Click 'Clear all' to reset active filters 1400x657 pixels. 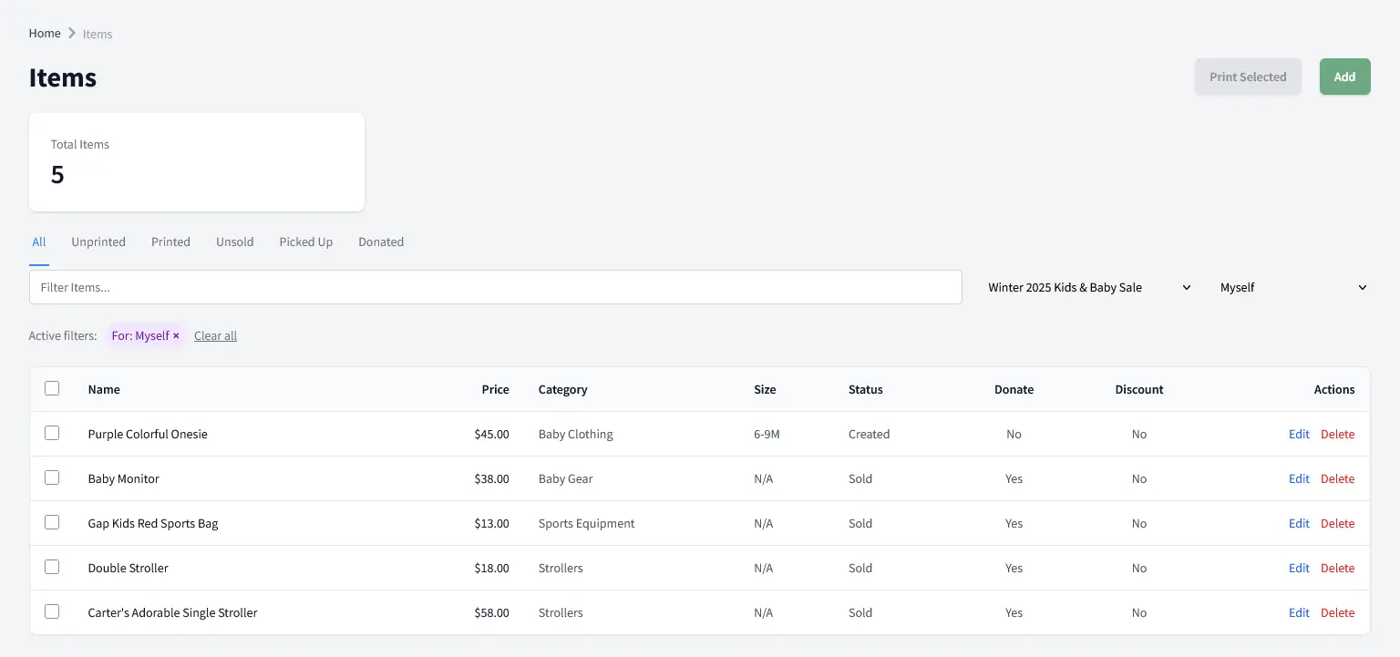[x=215, y=335]
